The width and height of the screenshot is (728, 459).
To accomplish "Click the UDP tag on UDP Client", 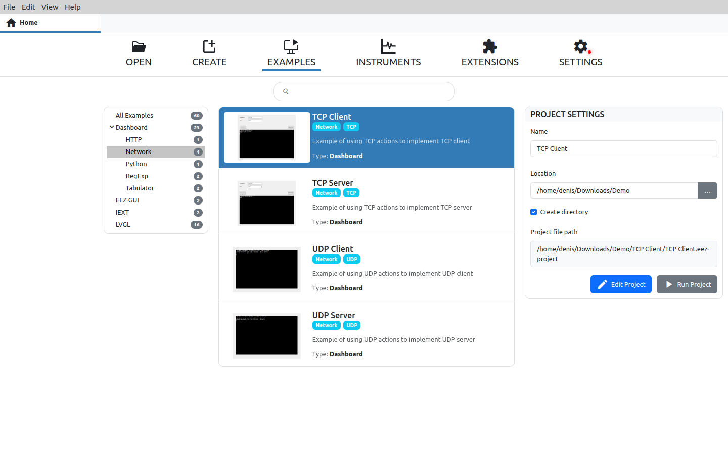I will click(x=352, y=259).
